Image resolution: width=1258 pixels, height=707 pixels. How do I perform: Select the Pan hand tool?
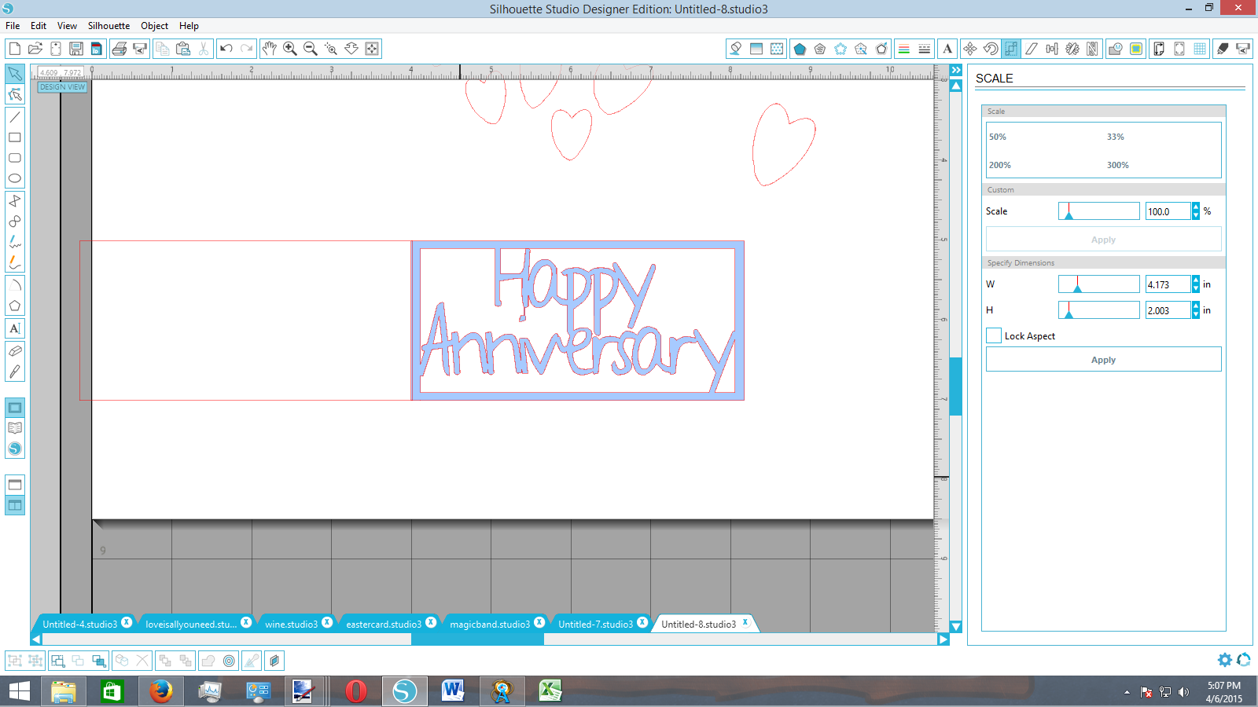pos(269,49)
